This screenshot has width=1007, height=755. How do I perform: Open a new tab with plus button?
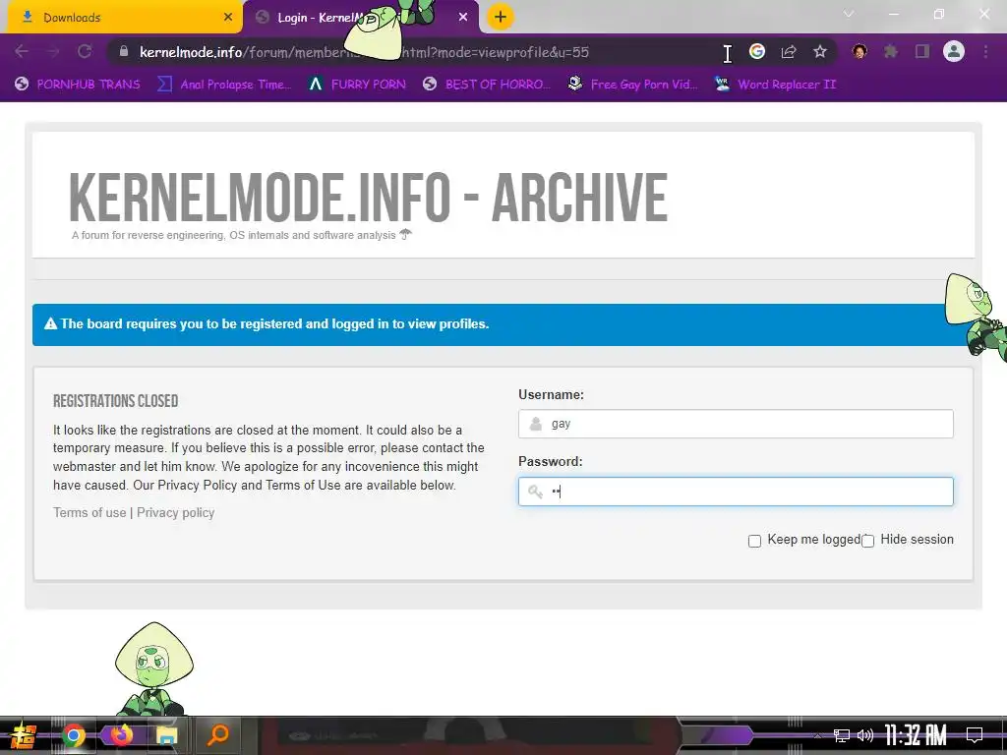501,18
